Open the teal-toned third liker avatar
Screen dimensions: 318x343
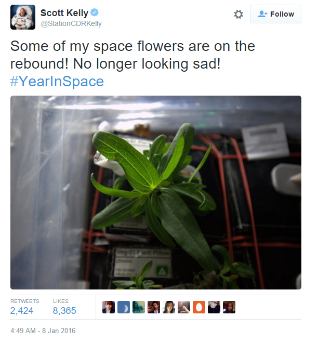139,307
